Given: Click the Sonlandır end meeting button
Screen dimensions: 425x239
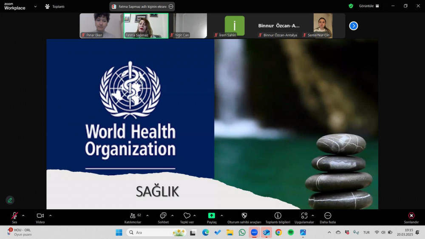Looking at the screenshot, I should click(411, 218).
